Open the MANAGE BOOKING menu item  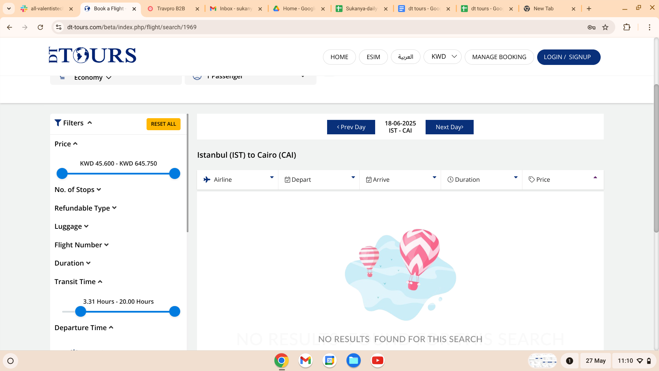[x=499, y=57]
